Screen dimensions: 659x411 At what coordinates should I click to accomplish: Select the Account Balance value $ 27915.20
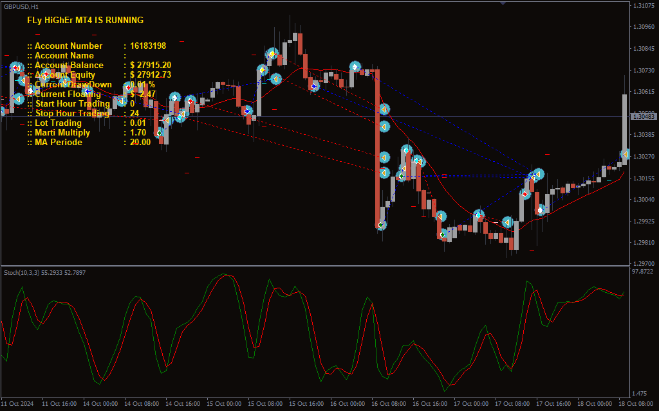[151, 66]
